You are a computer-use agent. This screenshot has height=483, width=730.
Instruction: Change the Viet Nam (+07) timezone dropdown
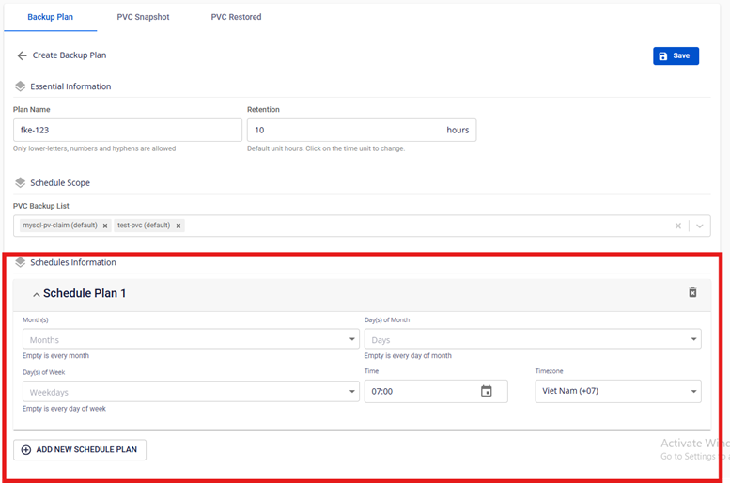(617, 391)
